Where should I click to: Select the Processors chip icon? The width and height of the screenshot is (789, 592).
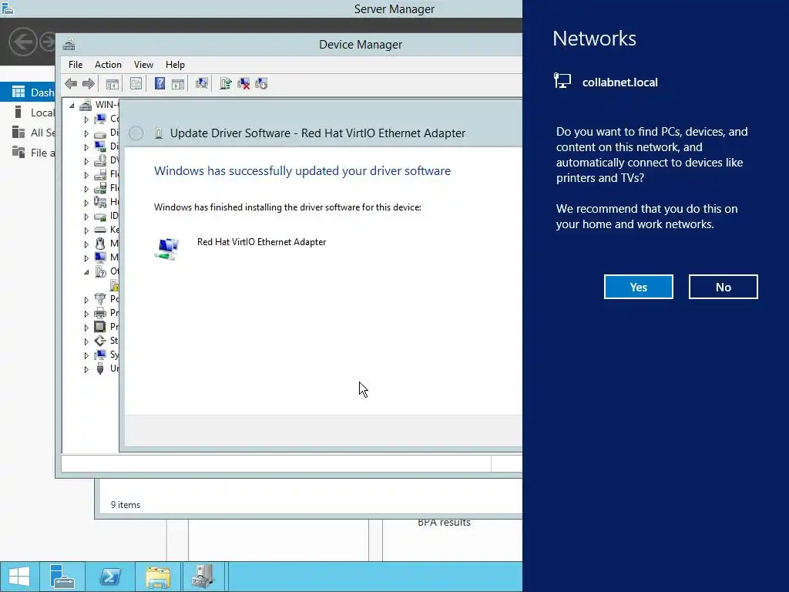[x=100, y=327]
